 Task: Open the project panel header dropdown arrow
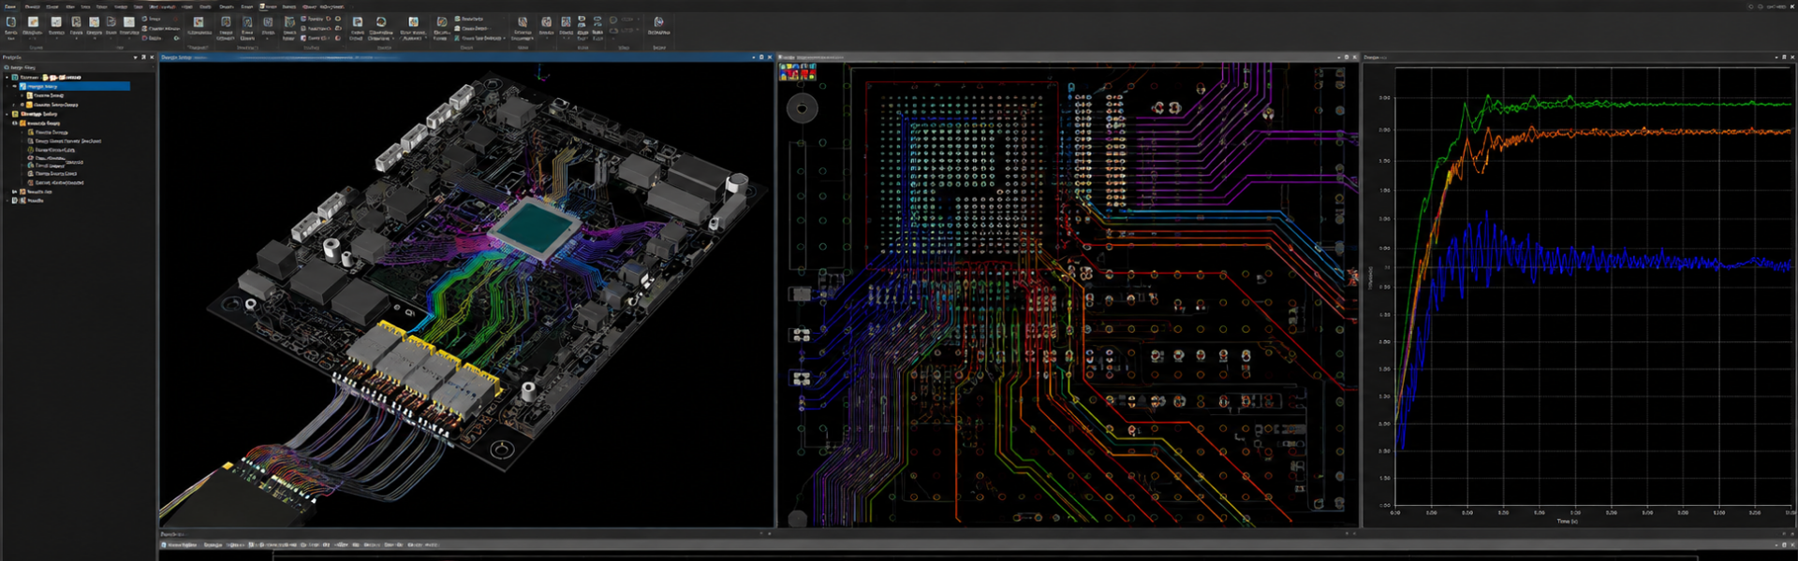(135, 57)
